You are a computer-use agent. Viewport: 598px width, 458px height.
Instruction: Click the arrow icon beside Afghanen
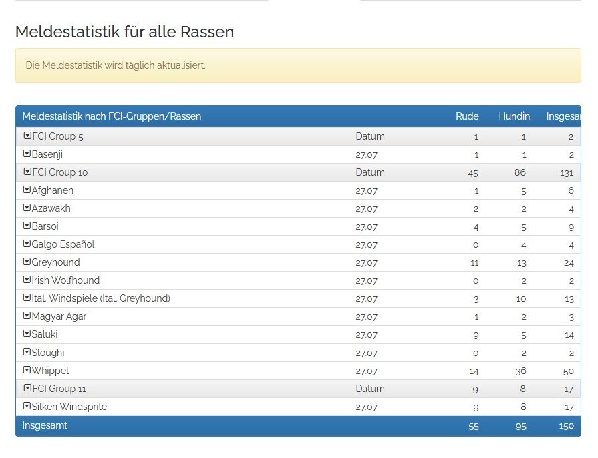tap(27, 190)
